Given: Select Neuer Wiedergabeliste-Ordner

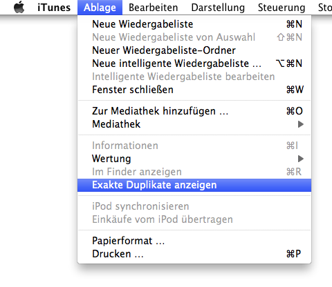Looking at the screenshot, I should [x=194, y=50].
